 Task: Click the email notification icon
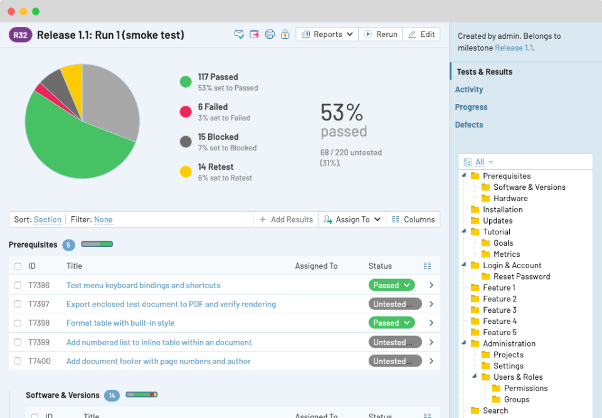pyautogui.click(x=239, y=34)
